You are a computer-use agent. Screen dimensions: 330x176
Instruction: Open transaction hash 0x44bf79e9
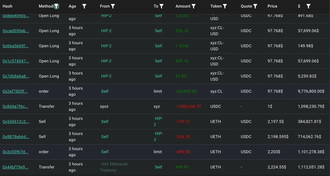click(15, 167)
